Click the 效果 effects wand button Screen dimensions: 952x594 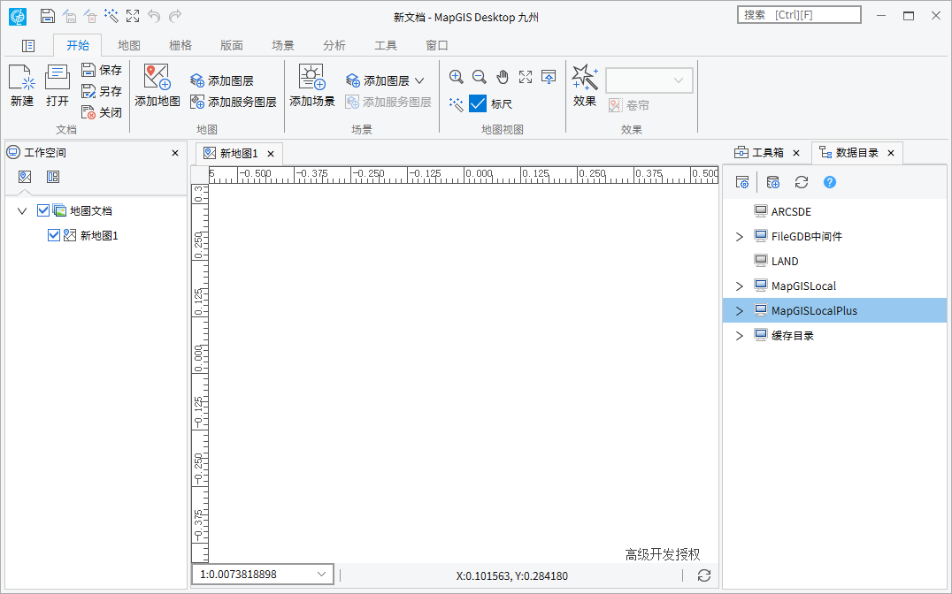[585, 86]
